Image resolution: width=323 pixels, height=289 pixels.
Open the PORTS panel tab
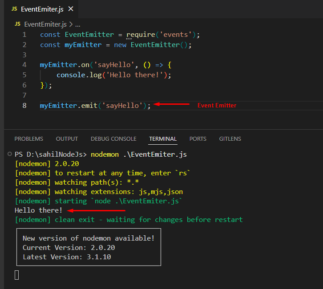click(x=198, y=139)
